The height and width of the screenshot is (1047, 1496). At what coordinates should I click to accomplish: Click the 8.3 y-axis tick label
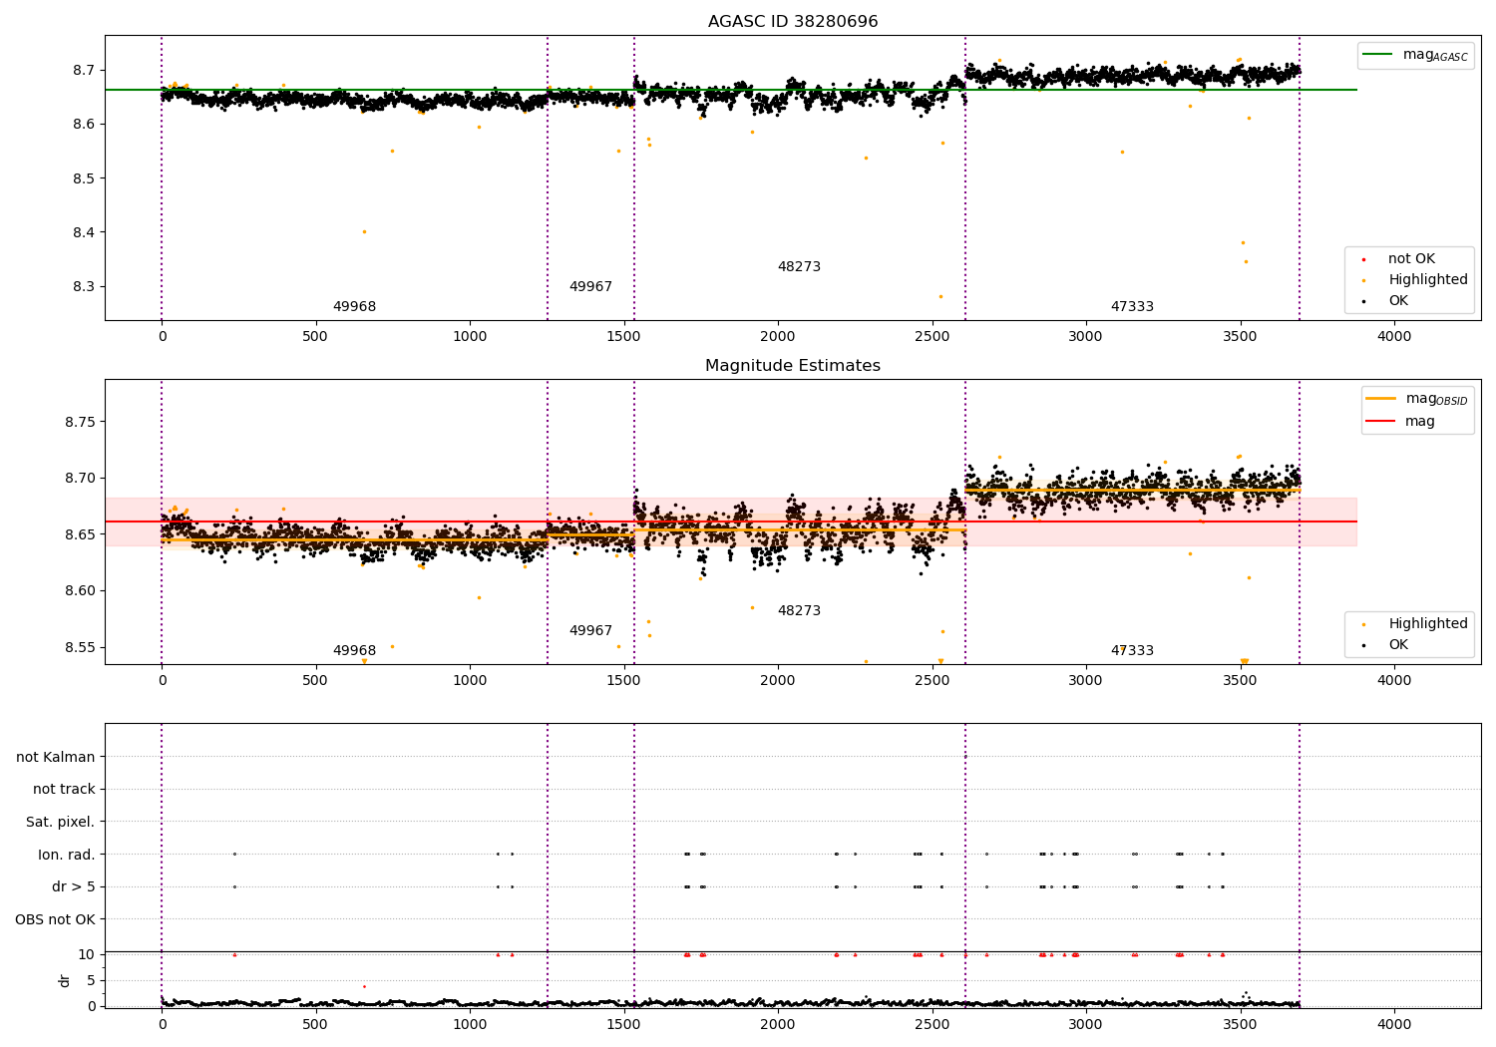click(x=84, y=287)
